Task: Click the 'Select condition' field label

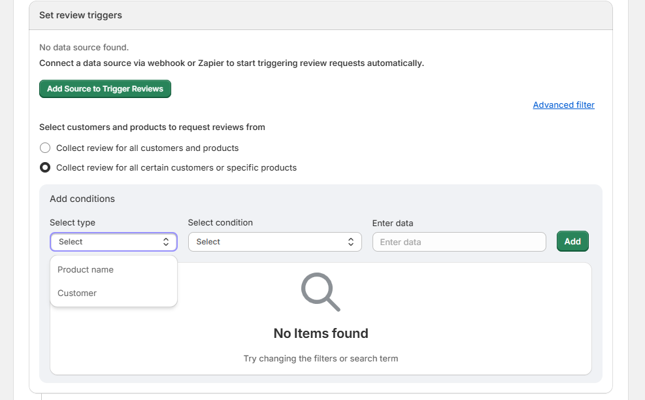Action: coord(220,222)
